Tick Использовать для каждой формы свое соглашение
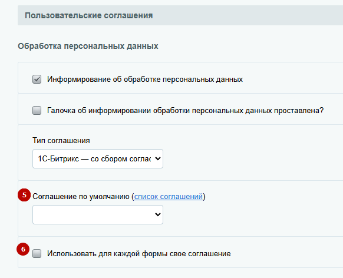The image size is (343, 278). point(37,253)
